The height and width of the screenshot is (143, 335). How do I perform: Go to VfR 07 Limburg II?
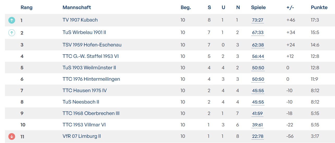coord(82,136)
